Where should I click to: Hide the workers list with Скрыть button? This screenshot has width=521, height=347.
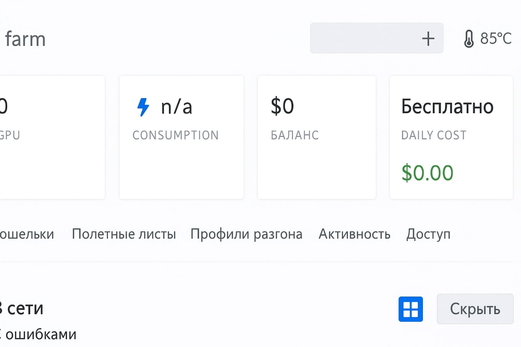pyautogui.click(x=475, y=308)
